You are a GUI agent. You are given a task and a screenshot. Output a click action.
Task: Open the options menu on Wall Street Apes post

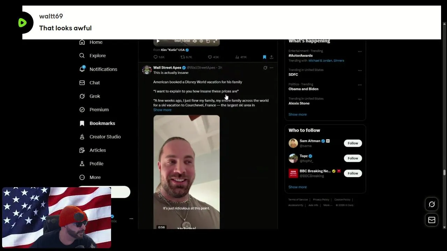(271, 68)
